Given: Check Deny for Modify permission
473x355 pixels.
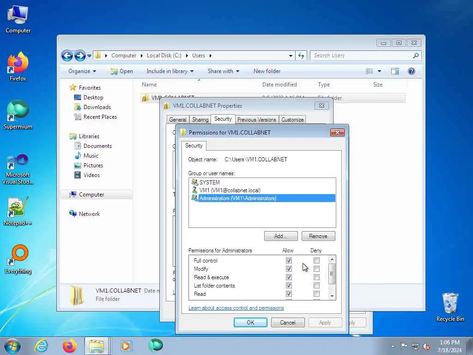Looking at the screenshot, I should 316,269.
